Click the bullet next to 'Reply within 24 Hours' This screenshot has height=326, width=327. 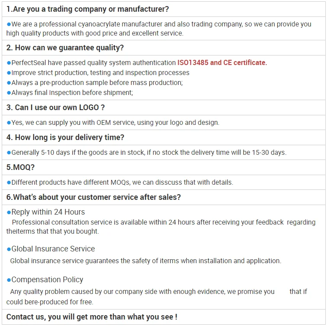click(x=9, y=212)
